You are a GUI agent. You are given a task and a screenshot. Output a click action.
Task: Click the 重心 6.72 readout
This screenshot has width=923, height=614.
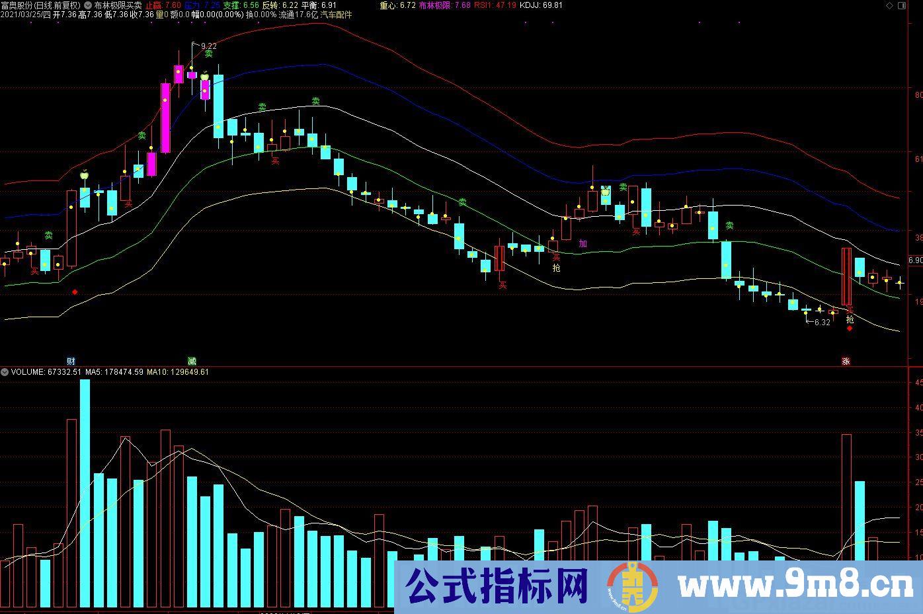tap(398, 5)
